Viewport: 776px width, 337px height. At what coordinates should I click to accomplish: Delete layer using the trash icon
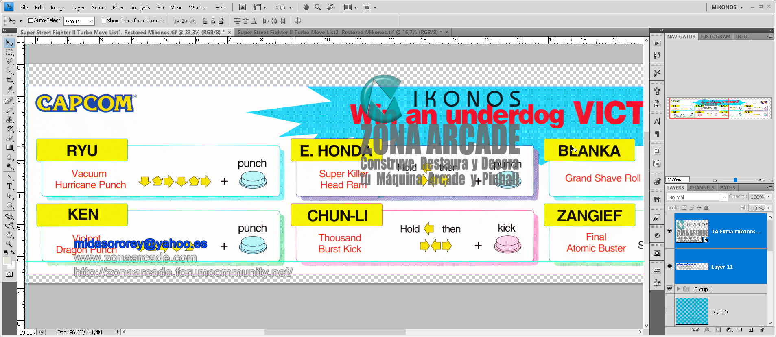pos(762,330)
